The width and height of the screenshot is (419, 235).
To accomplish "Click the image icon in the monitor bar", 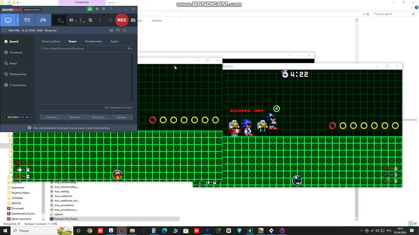I will pyautogui.click(x=118, y=30).
